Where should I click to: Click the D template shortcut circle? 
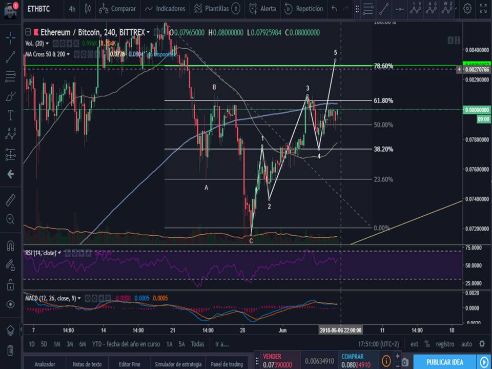(236, 9)
